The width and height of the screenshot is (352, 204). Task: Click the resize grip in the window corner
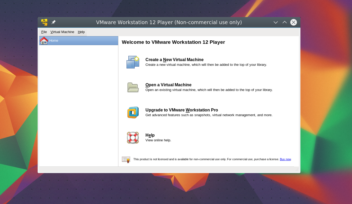297,170
